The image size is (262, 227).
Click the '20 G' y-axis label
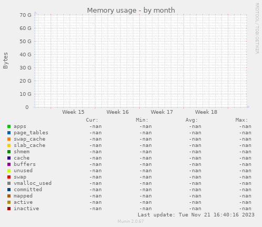tap(25, 81)
